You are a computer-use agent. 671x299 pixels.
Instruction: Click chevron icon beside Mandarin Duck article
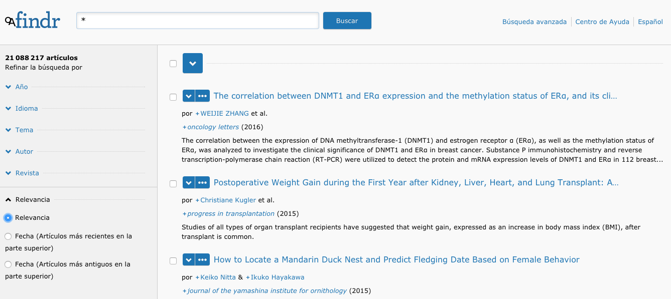tap(188, 260)
